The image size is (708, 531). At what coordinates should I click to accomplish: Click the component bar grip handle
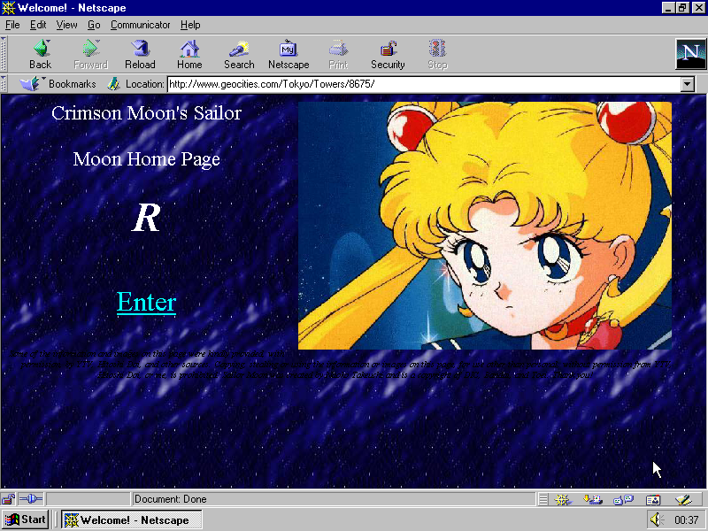point(543,499)
